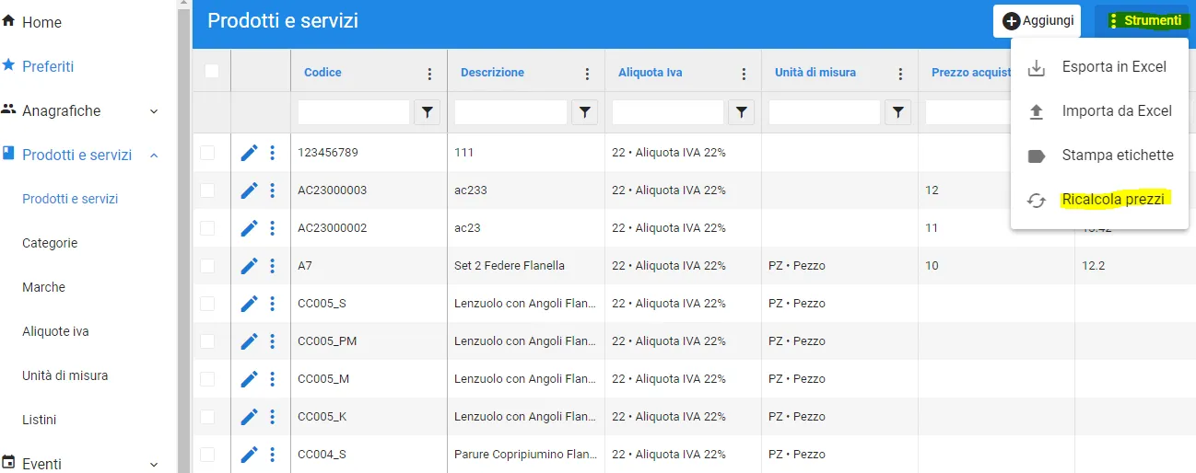This screenshot has height=473, width=1196.
Task: Open Descrizione column options menu
Action: 587,74
